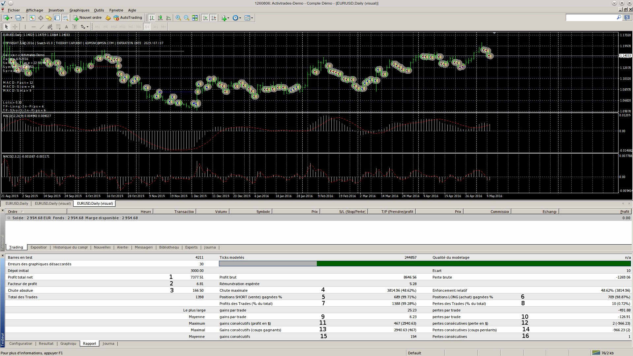Select the crosshair cursor tool
Image resolution: width=633 pixels, height=356 pixels.
coord(15,27)
